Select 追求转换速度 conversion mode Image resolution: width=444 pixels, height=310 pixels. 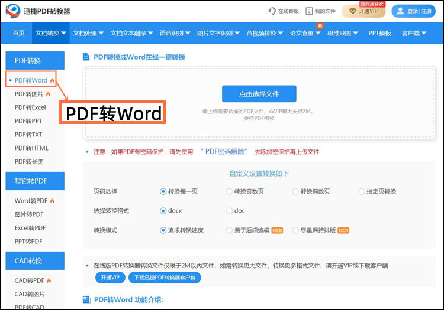coord(163,230)
